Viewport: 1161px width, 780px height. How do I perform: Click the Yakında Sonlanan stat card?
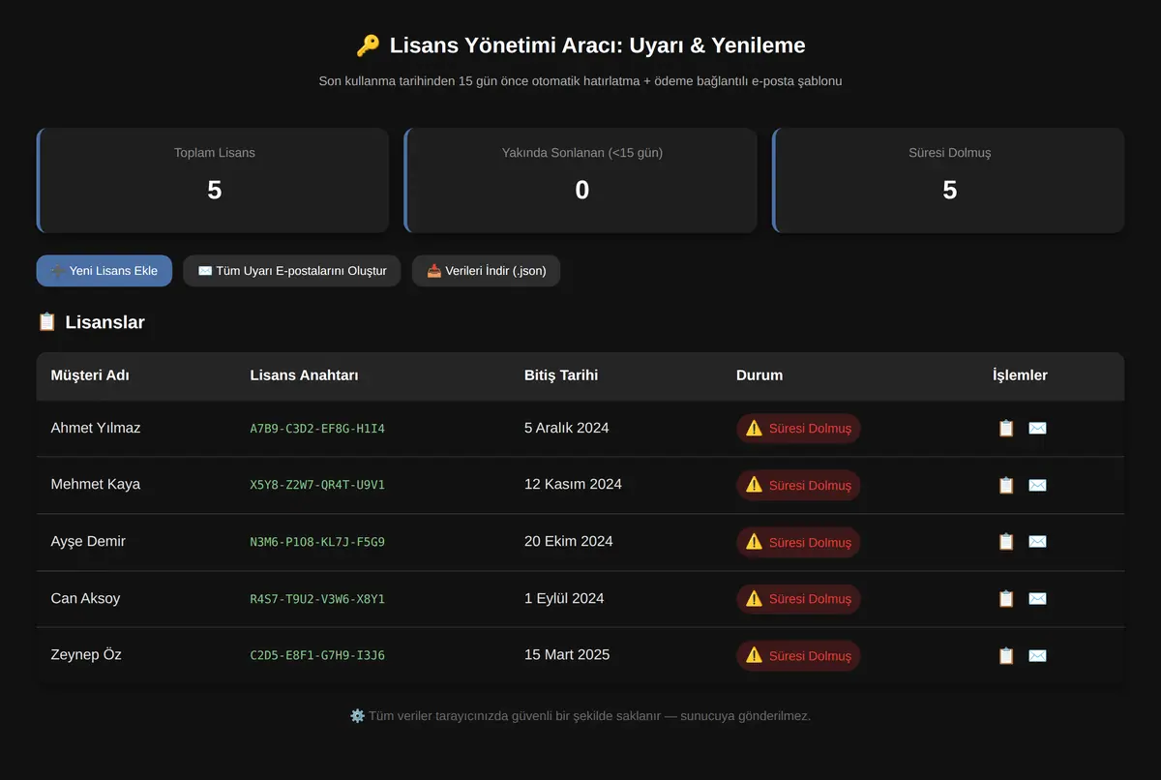580,180
